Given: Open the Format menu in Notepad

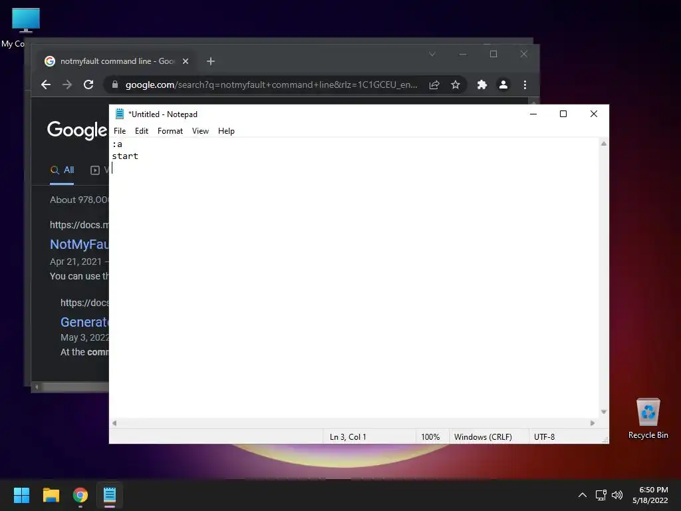Looking at the screenshot, I should (170, 131).
